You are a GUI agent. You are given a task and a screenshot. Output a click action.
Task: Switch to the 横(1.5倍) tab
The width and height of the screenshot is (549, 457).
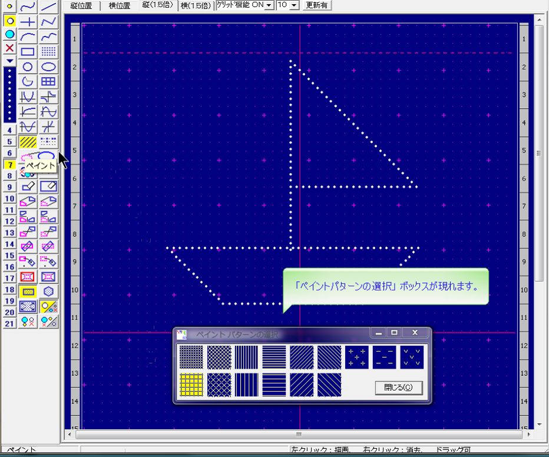click(x=196, y=6)
